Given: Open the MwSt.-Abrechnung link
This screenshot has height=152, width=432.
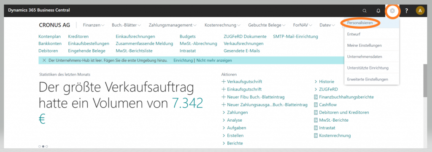Looking at the screenshot, I should (x=198, y=44).
